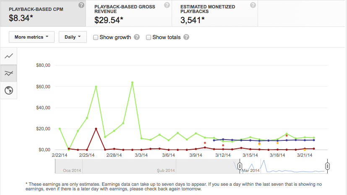This screenshot has height=195, width=347.
Task: Select the Playback-based Gross Revenue tab
Action: [129, 13]
